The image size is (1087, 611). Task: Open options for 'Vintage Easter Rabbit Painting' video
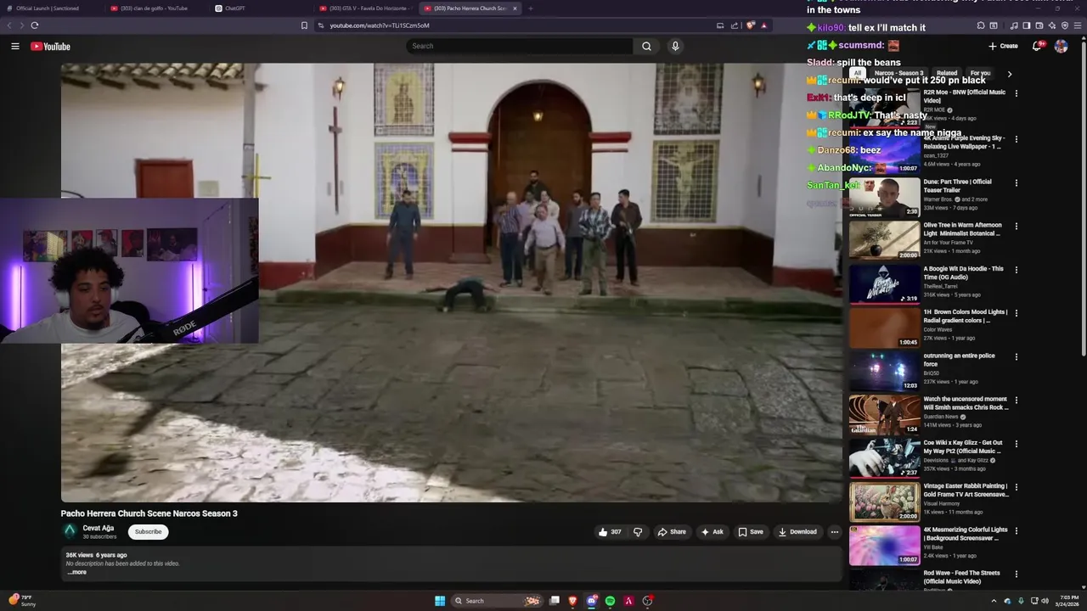tap(1016, 488)
